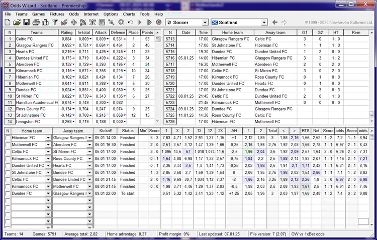
Task: Click the AH column header
Action: [234, 131]
